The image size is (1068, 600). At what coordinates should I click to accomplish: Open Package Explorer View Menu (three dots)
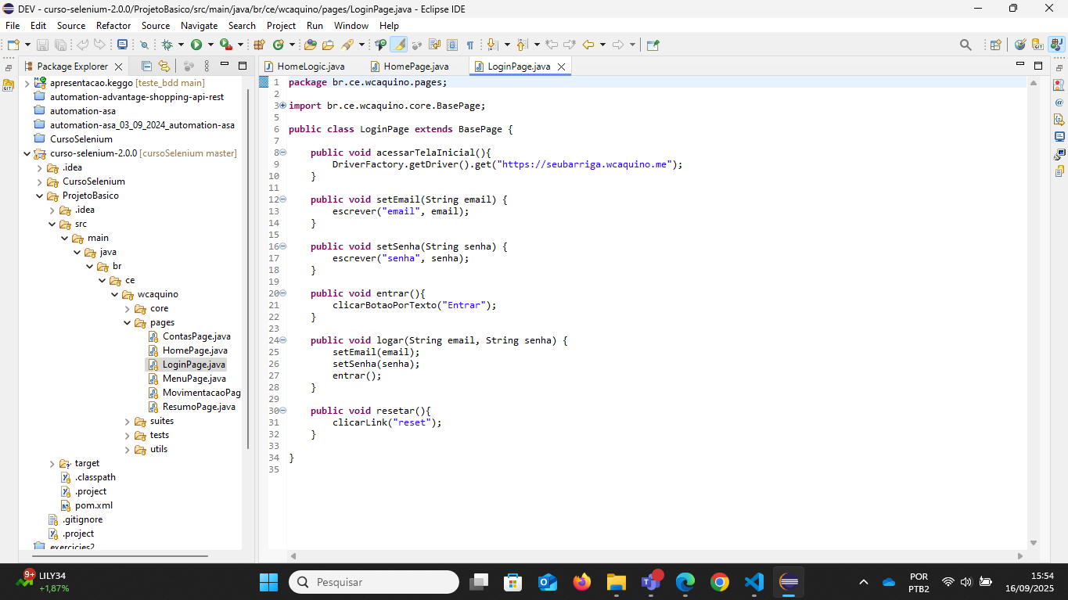coord(207,66)
